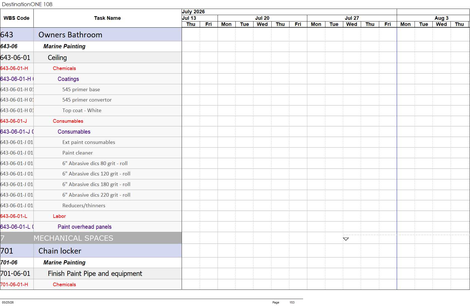Select WBS code 643-06-01
The image size is (470, 306).
click(x=15, y=57)
